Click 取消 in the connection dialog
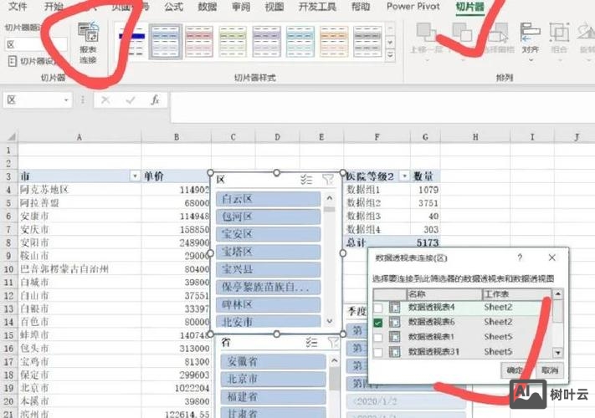Viewport: 595px width, 418px height. coord(550,370)
